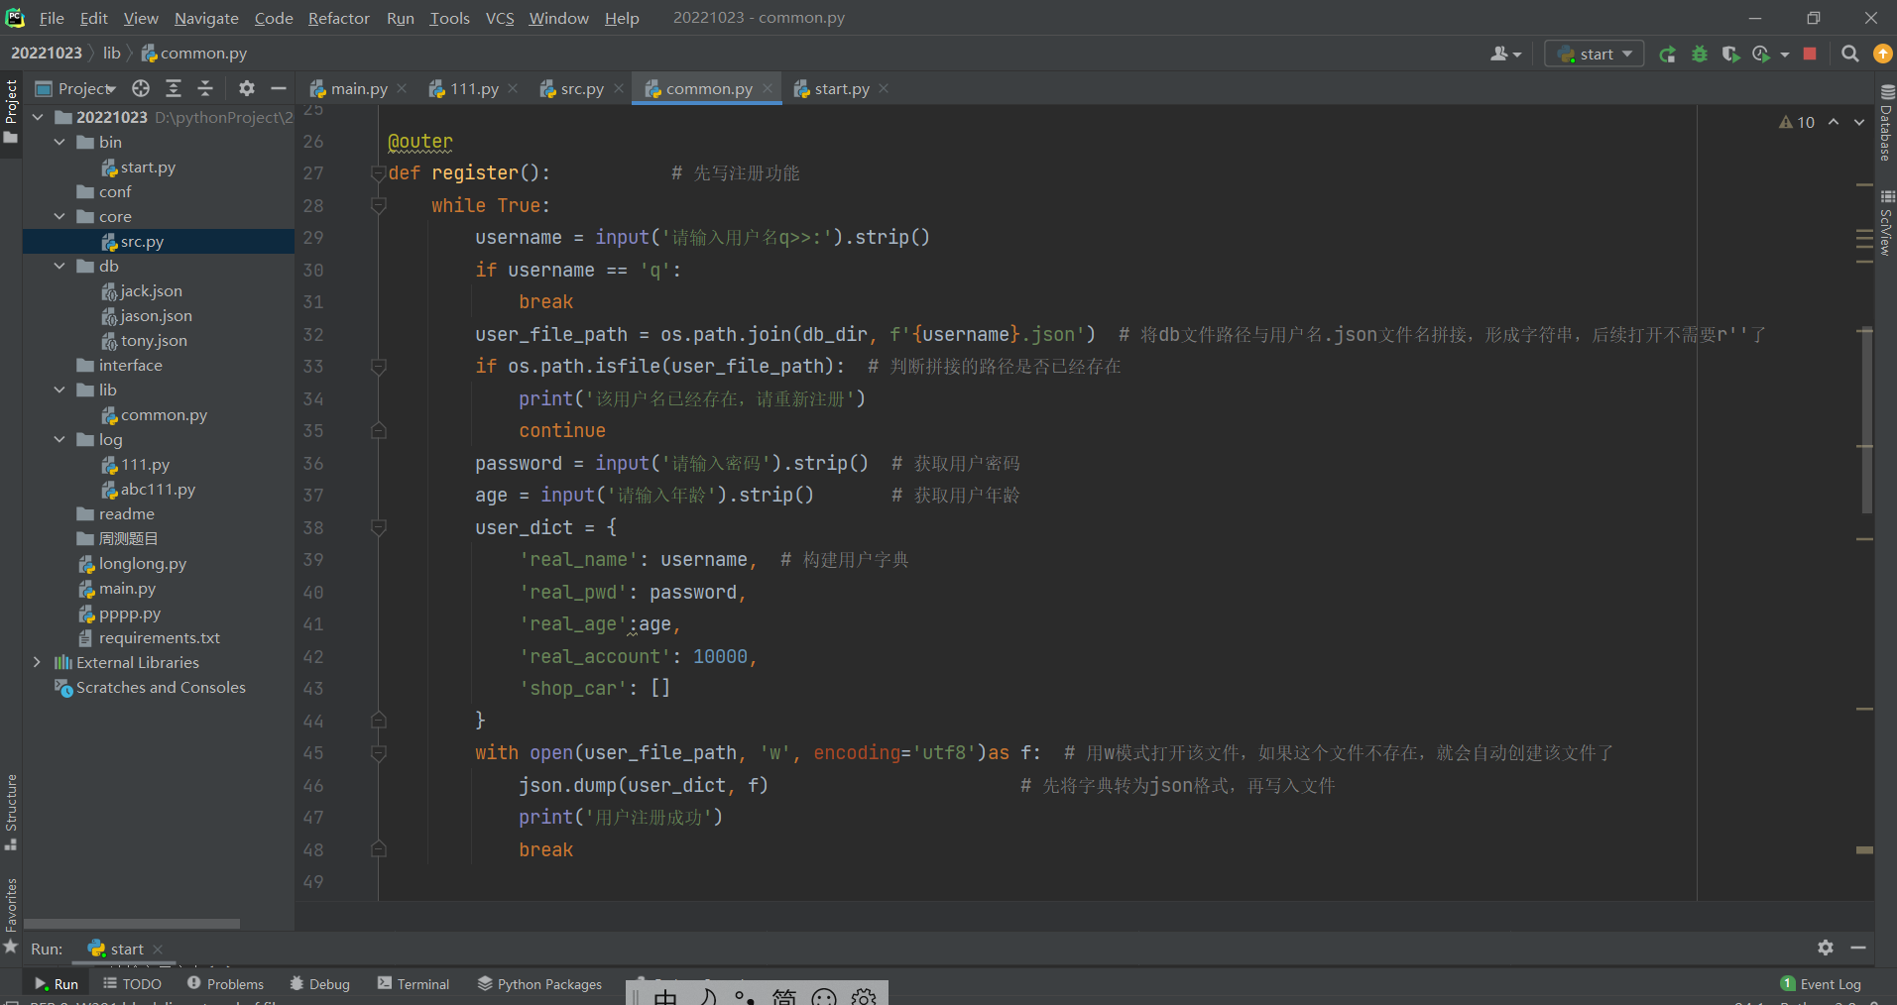Click the Project panel horizontal scrollbar
Viewport: 1897px width, 1005px height.
coord(132,924)
